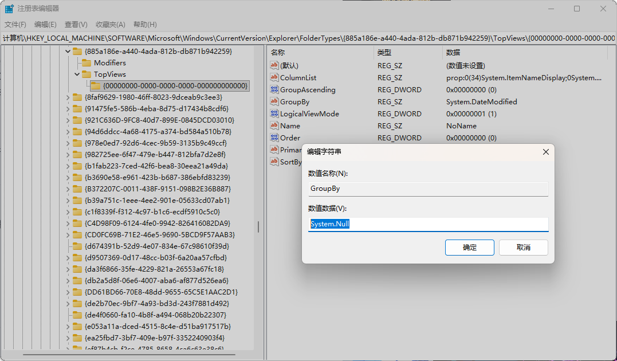Expand the {b3690e58-e961-423b-b687-386ebfd83239} key
Screen dimensions: 617x361
68,177
